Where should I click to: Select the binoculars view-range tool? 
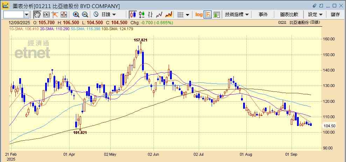tap(46, 15)
